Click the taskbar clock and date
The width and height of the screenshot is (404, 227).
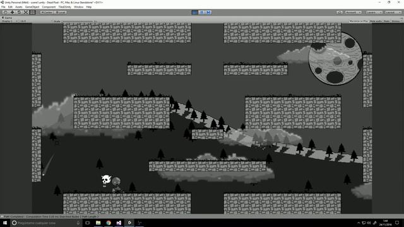[x=386, y=223]
